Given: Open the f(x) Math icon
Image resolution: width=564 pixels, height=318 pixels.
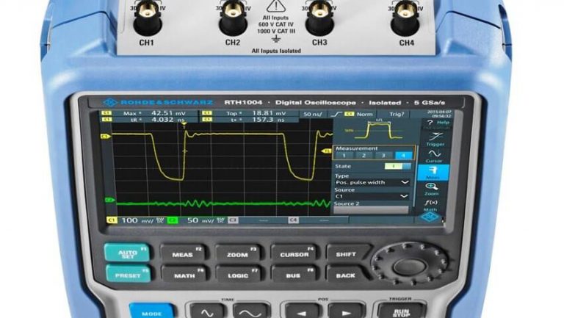Looking at the screenshot, I should [x=430, y=205].
